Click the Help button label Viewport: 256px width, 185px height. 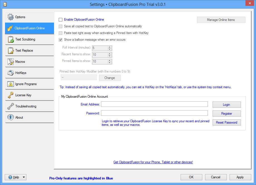(16, 177)
